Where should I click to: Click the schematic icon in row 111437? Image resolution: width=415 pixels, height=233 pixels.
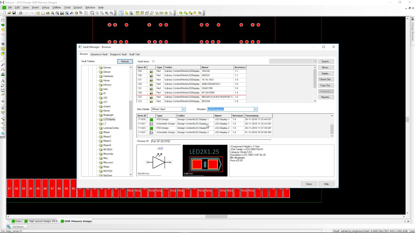[151, 133]
